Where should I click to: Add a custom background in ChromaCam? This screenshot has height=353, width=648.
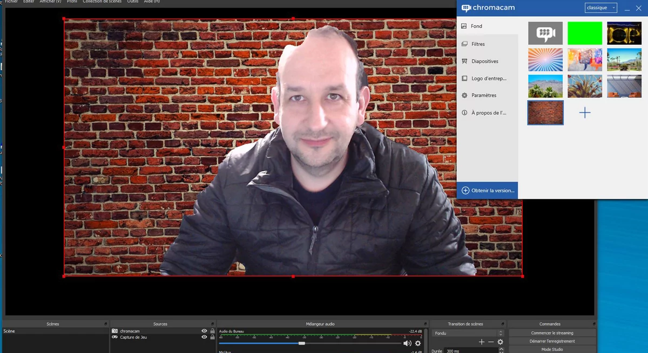coord(585,113)
